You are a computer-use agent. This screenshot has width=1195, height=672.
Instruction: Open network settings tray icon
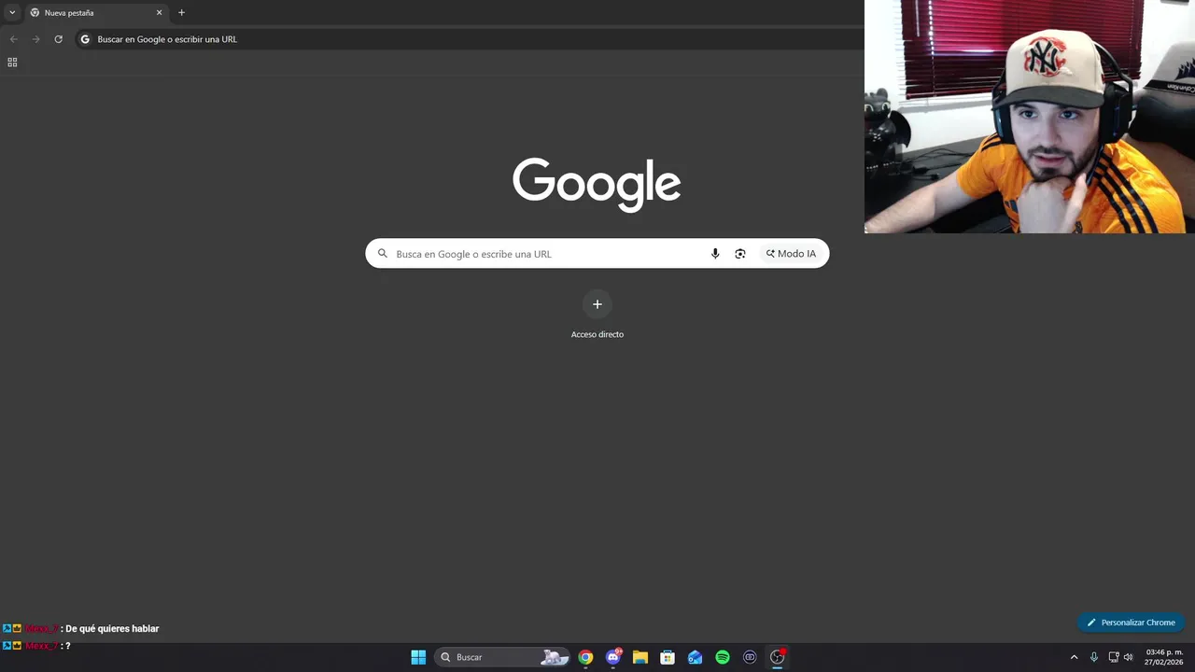pyautogui.click(x=1114, y=657)
